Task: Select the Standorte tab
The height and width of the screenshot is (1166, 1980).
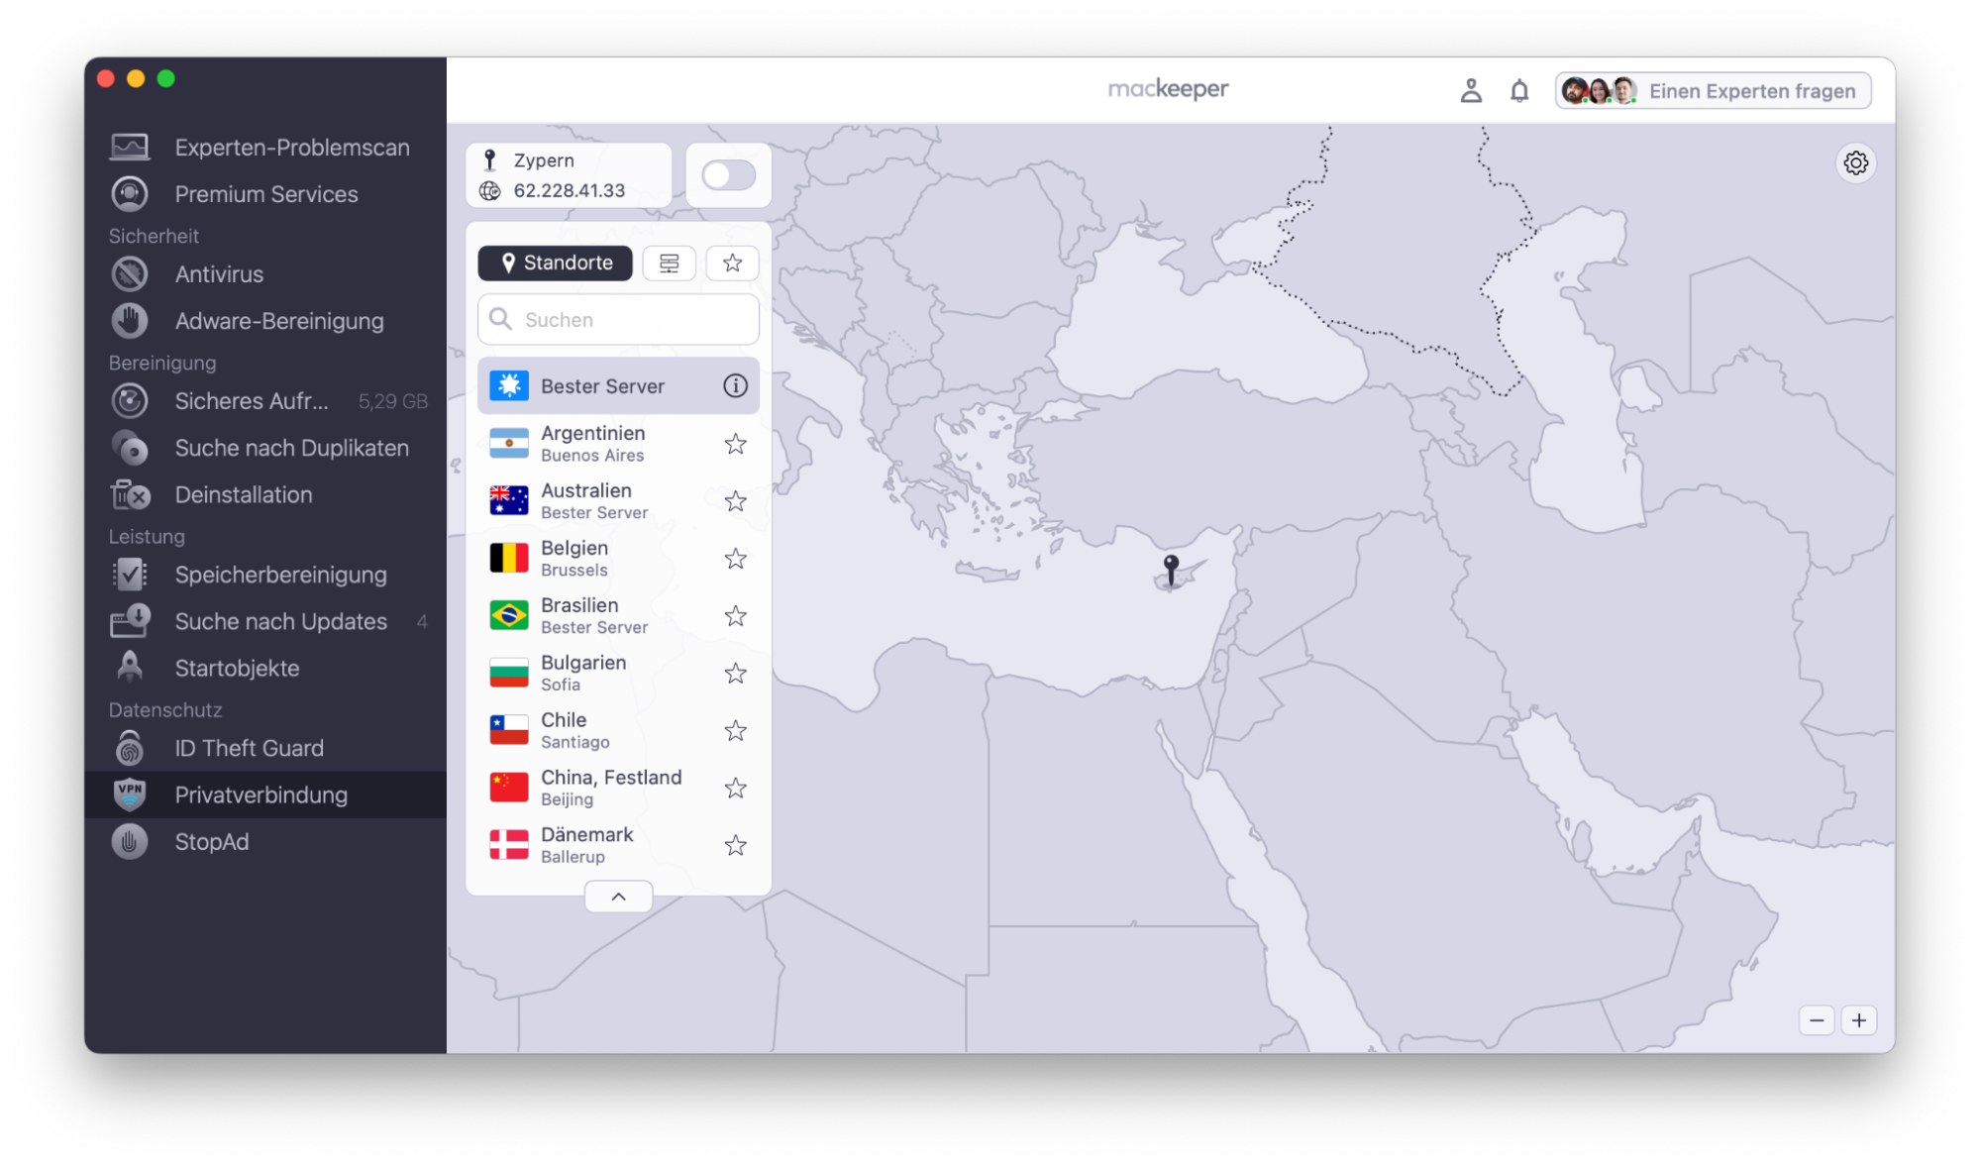Action: pos(555,263)
